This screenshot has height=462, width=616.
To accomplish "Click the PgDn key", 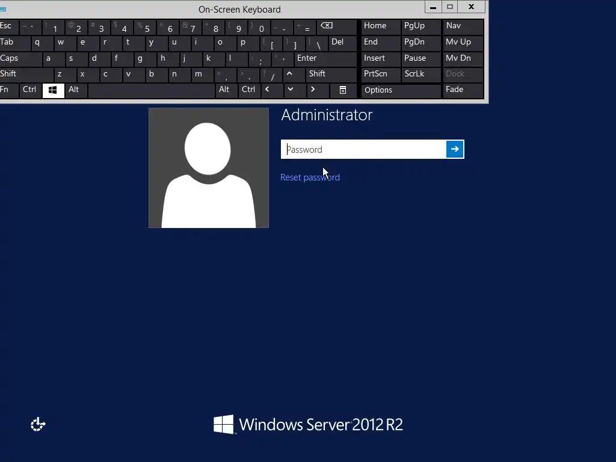I will 420,43.
